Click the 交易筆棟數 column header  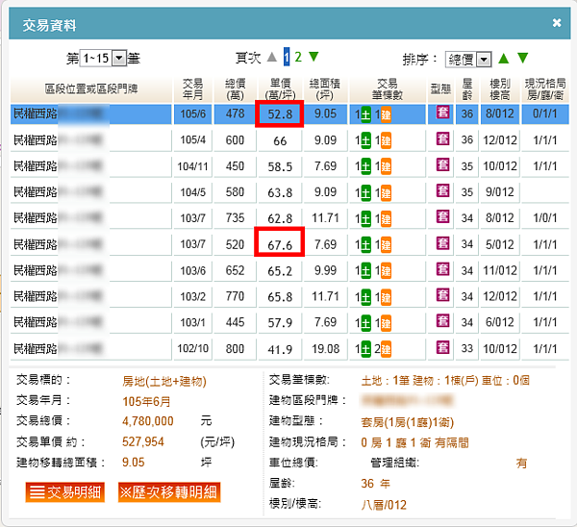[x=388, y=89]
